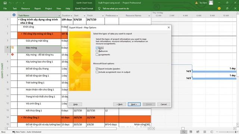The width and height of the screenshot is (239, 134).
Task: Click Back button in Export Wizard
Action: (119, 104)
